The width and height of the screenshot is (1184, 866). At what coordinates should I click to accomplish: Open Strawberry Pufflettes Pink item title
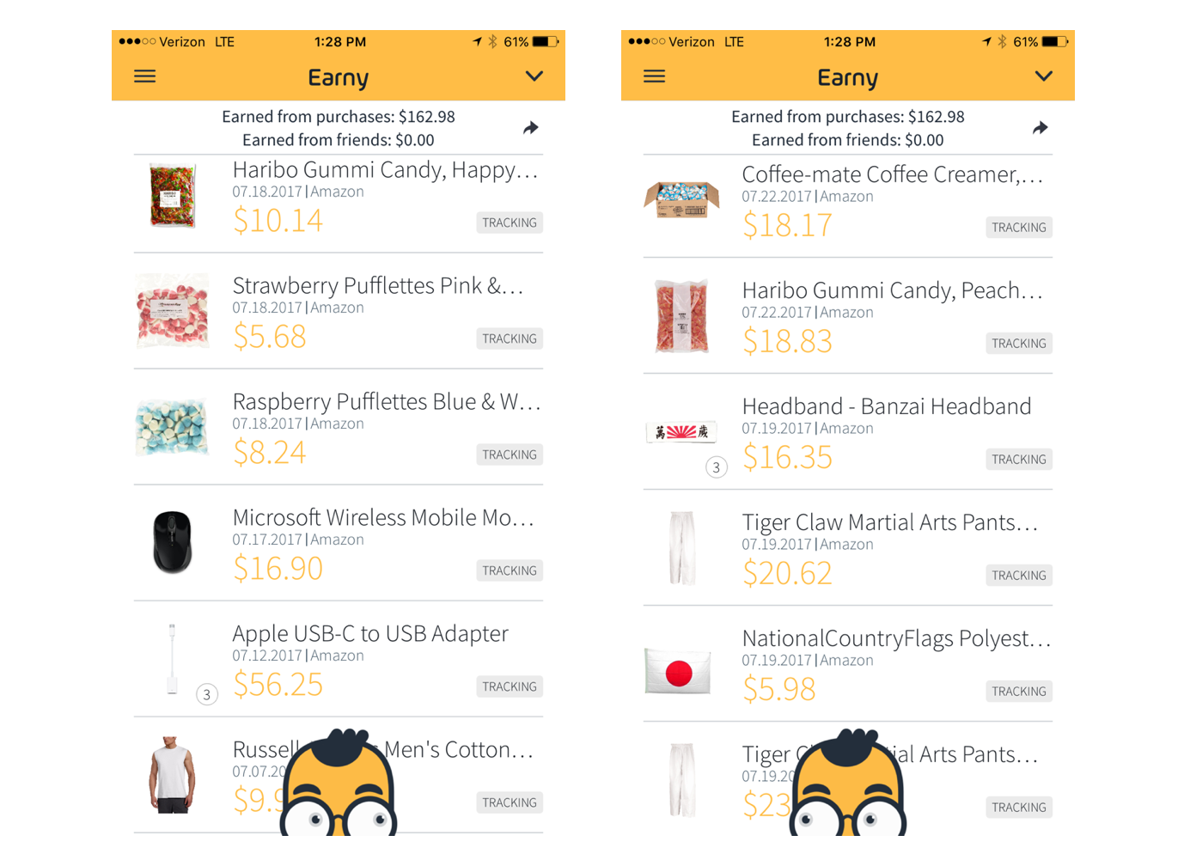[x=378, y=285]
